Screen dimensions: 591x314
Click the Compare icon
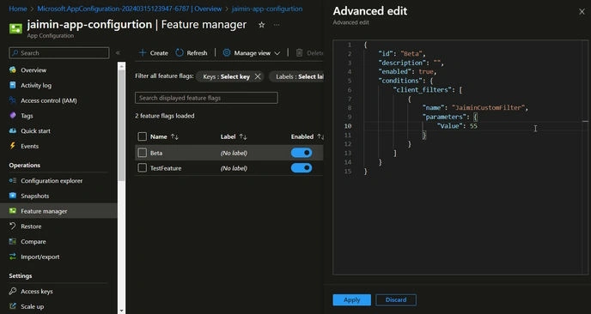click(x=13, y=241)
